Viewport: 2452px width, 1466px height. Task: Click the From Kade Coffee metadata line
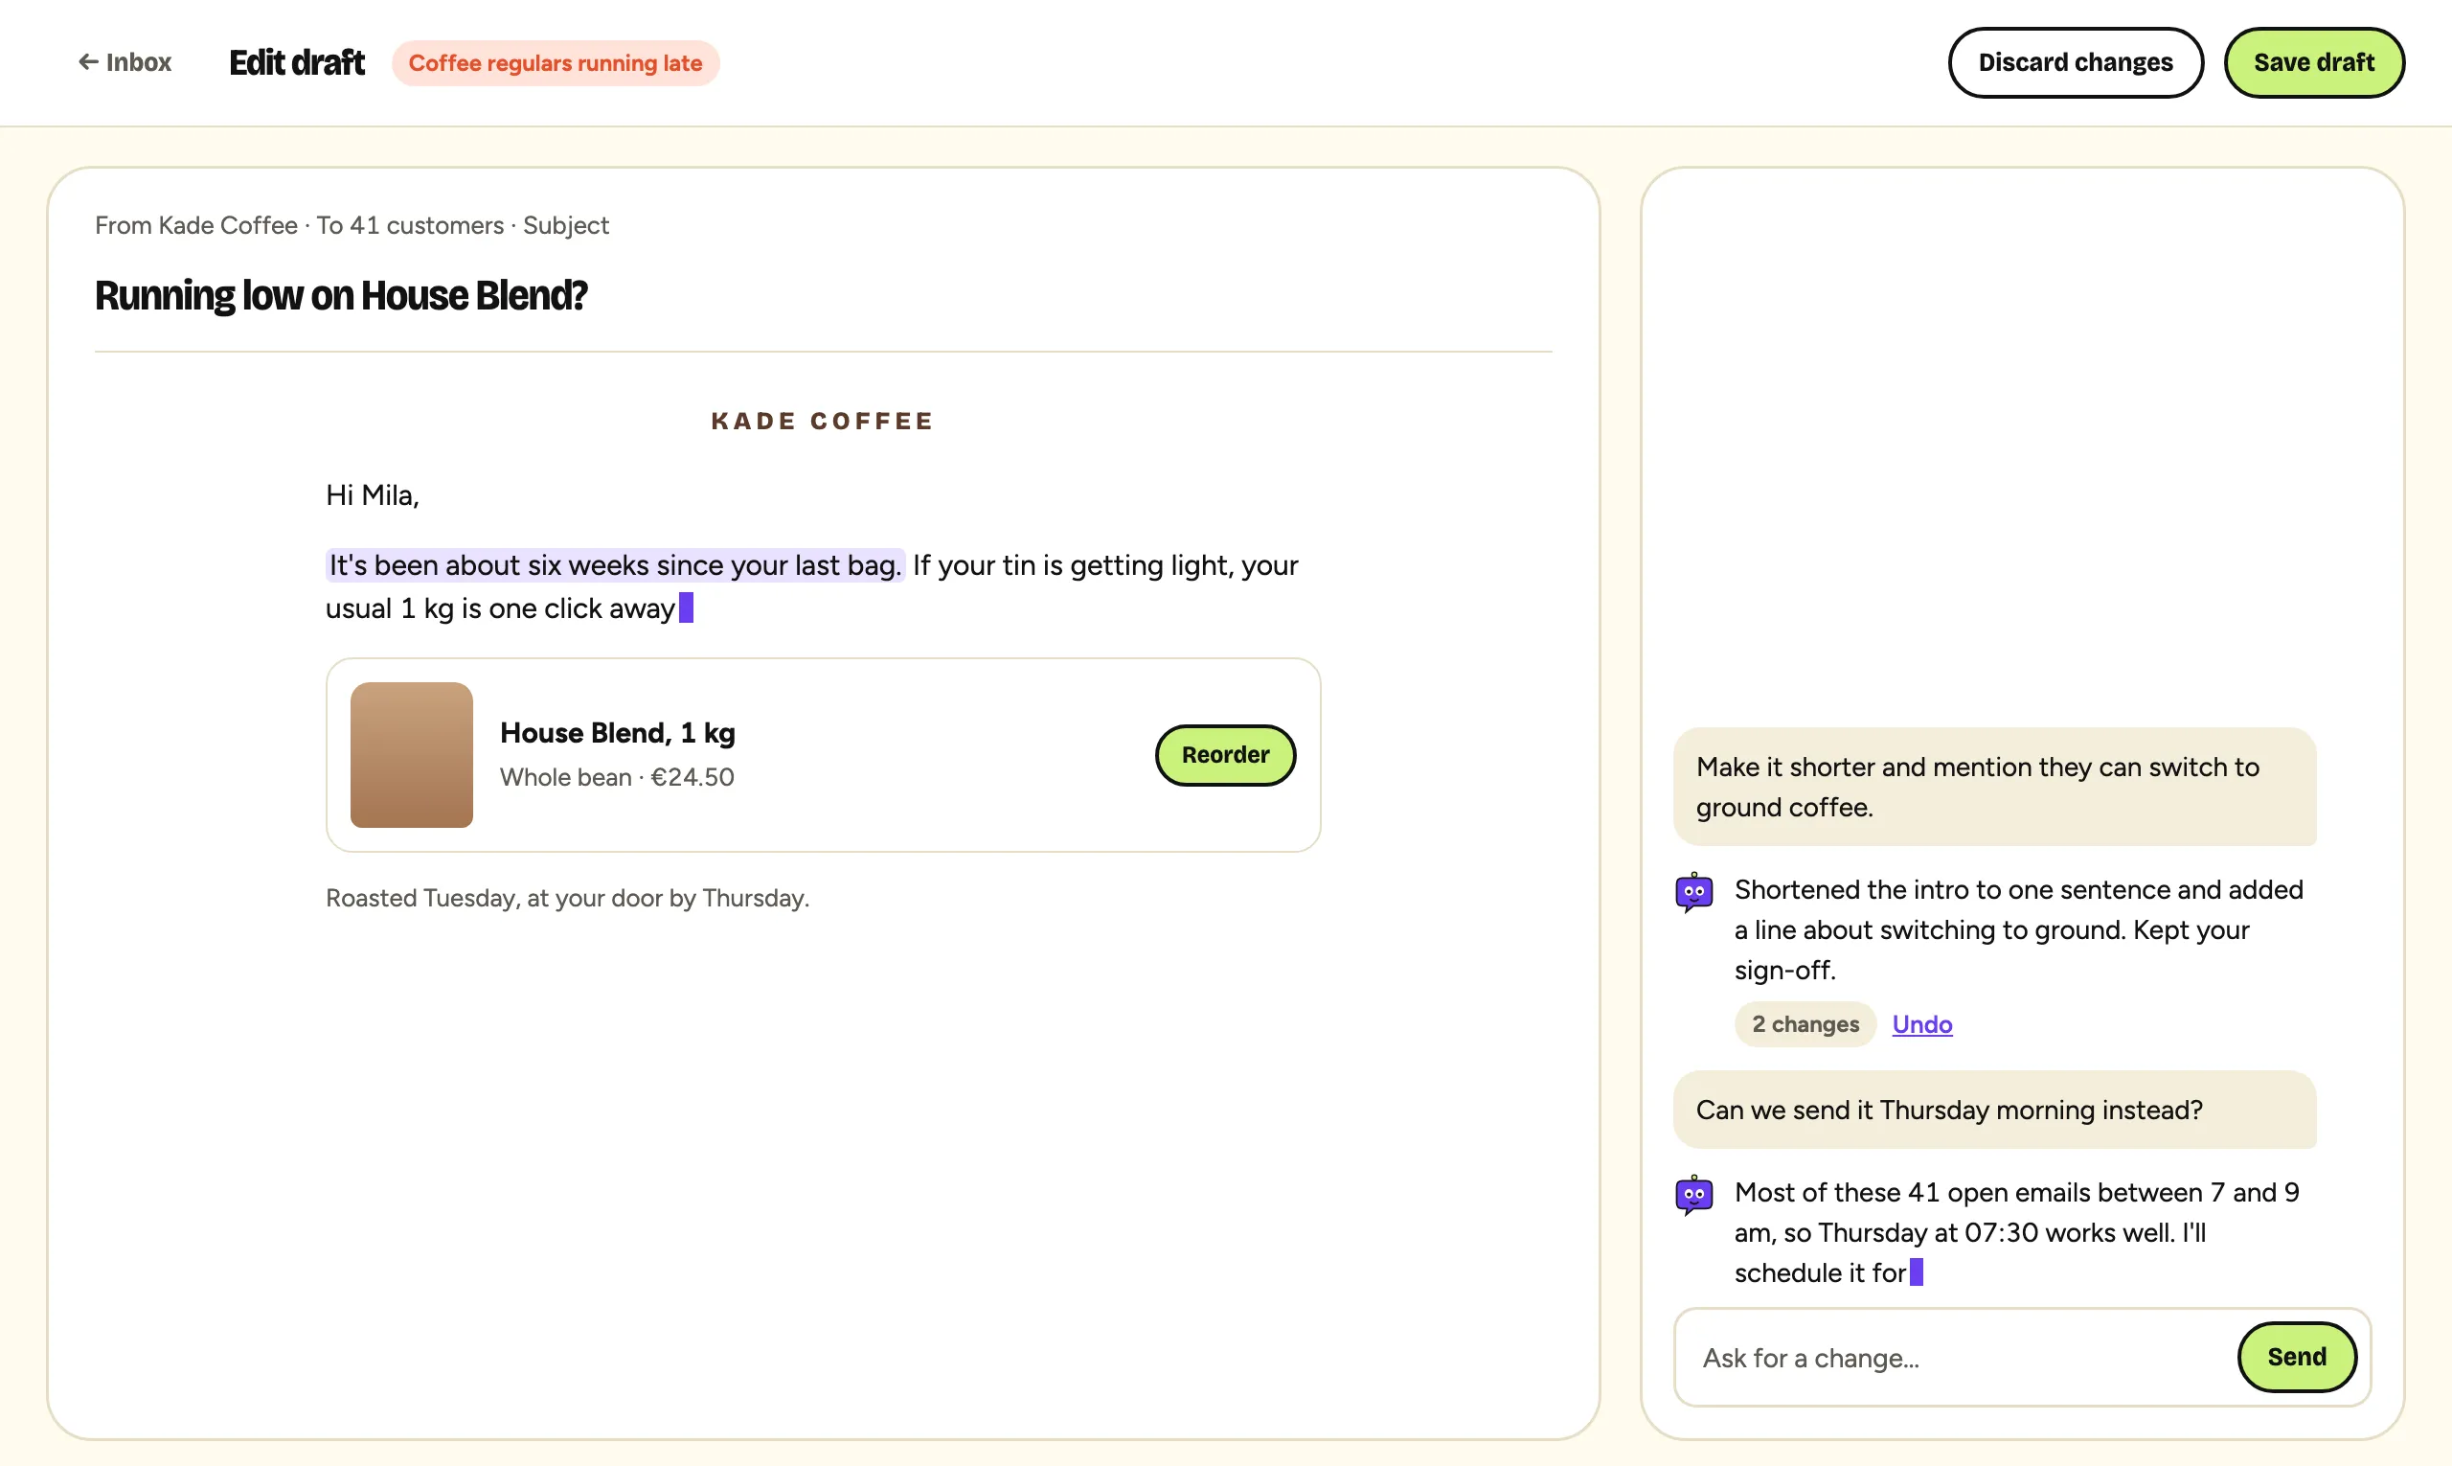click(x=352, y=225)
